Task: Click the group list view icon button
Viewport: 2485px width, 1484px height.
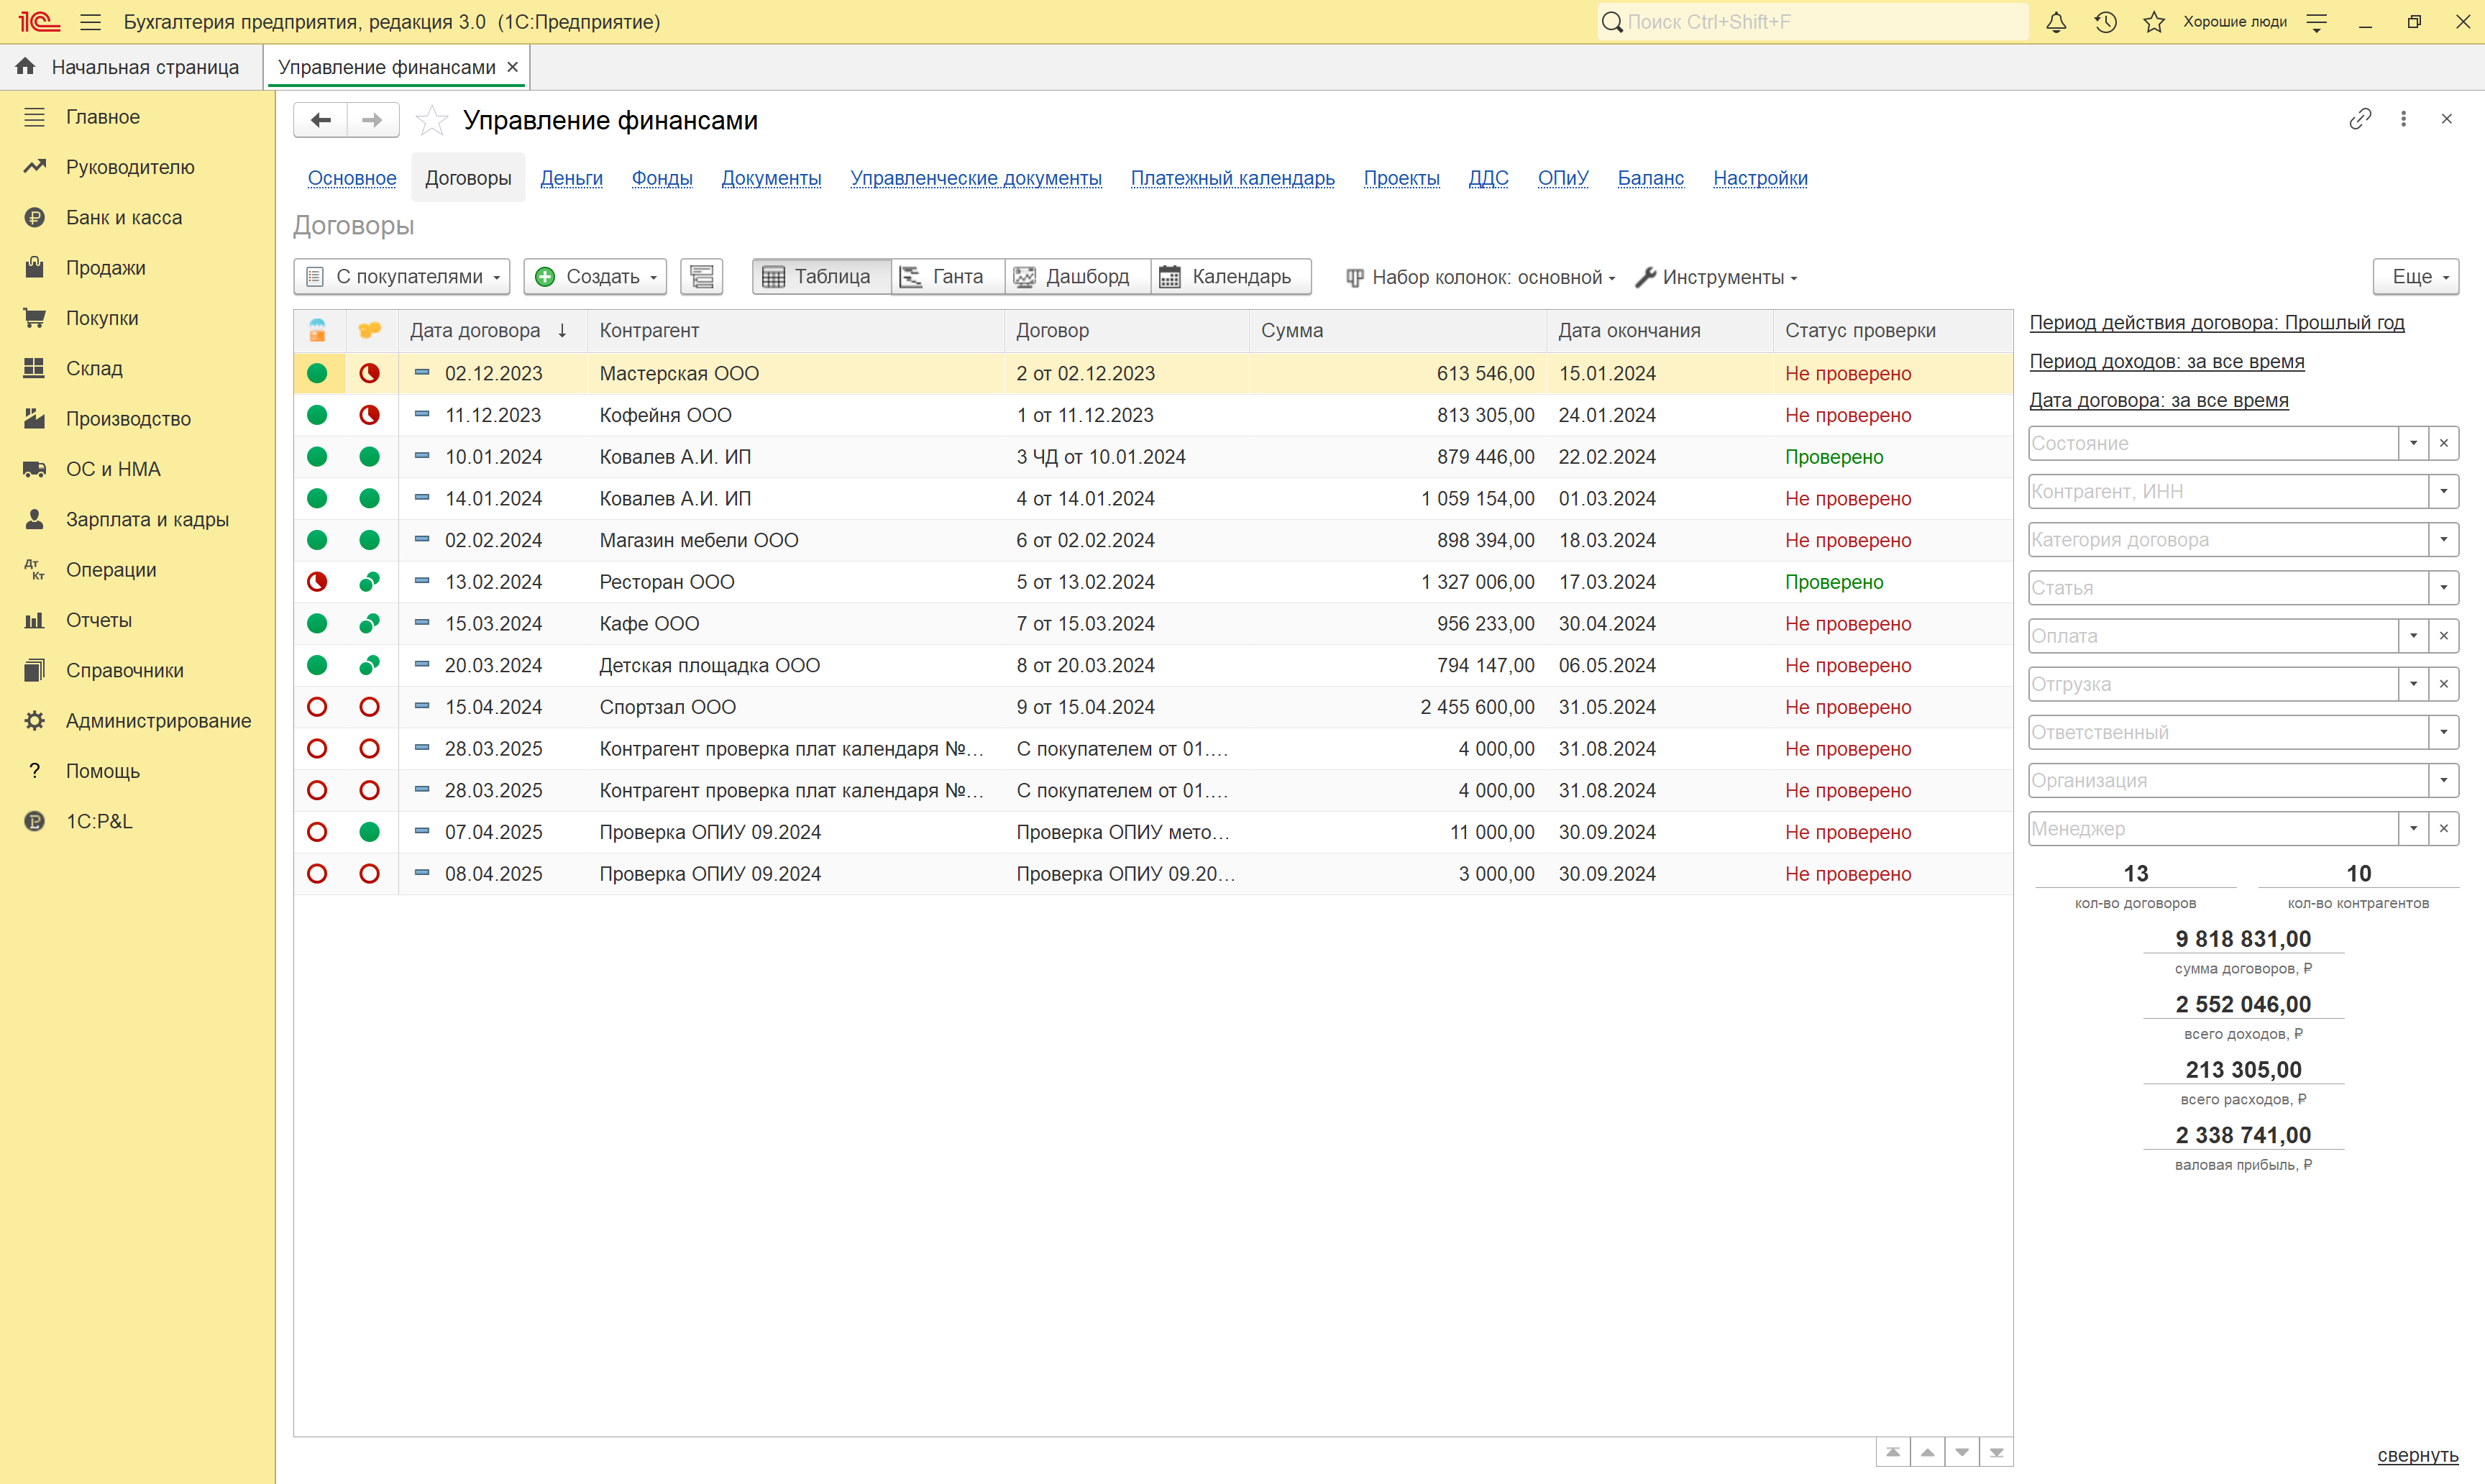Action: click(x=701, y=277)
